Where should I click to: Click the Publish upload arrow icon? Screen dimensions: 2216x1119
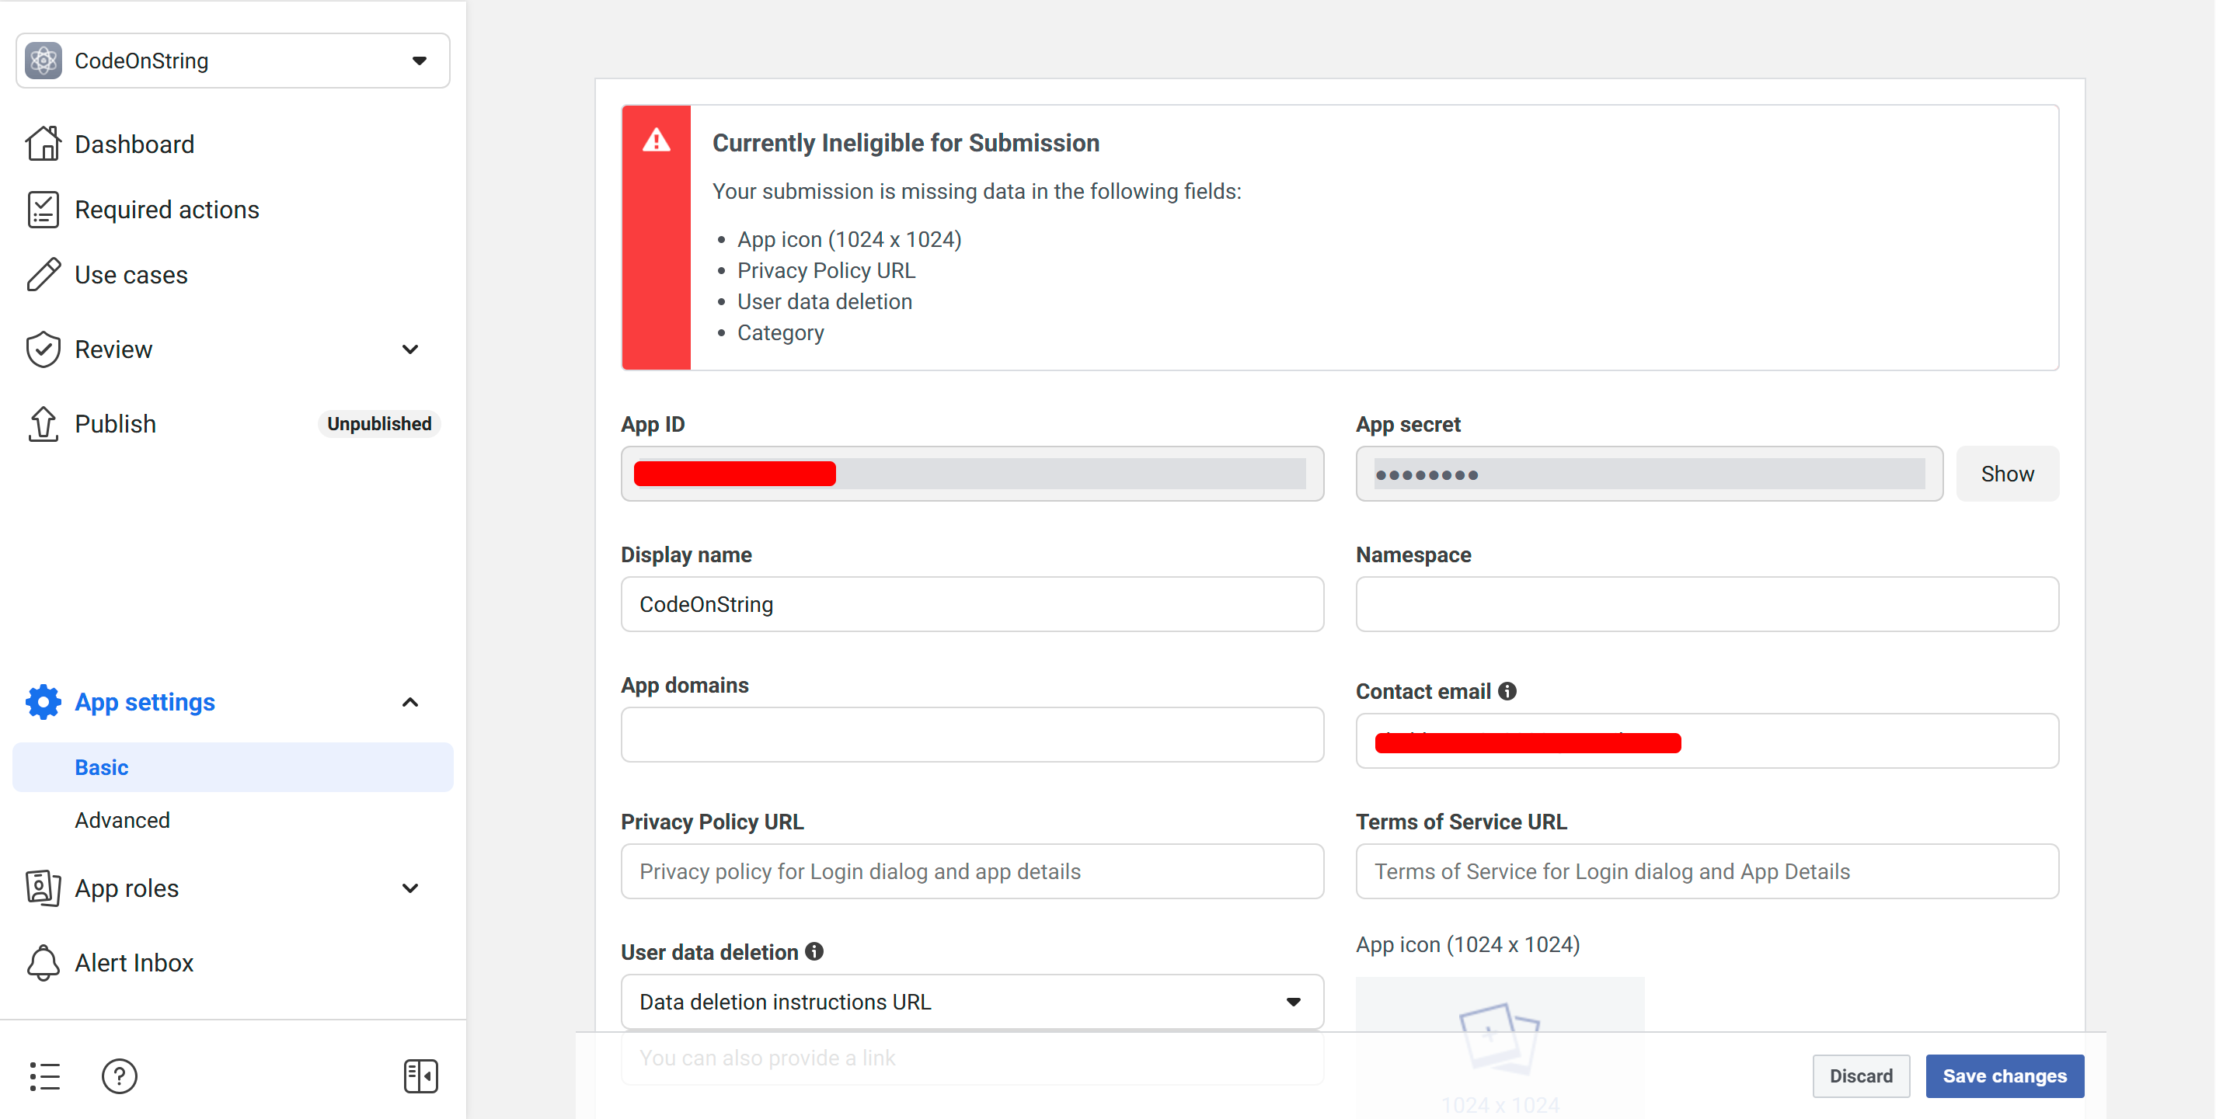[x=43, y=424]
